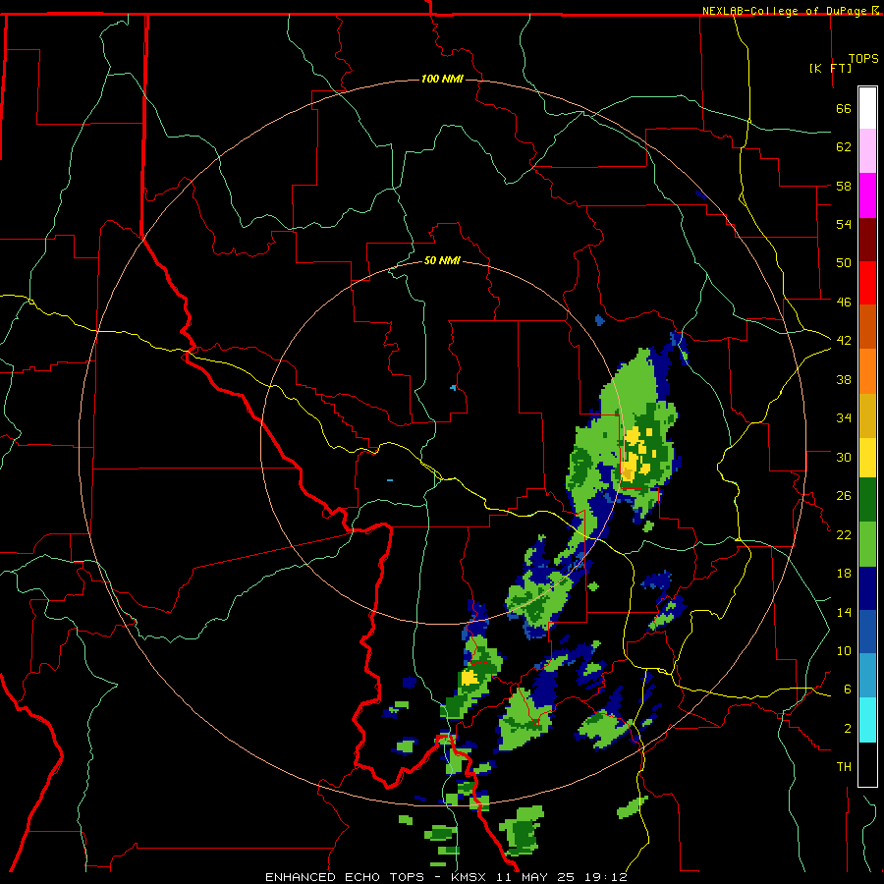Click the '62' legend value

point(844,147)
